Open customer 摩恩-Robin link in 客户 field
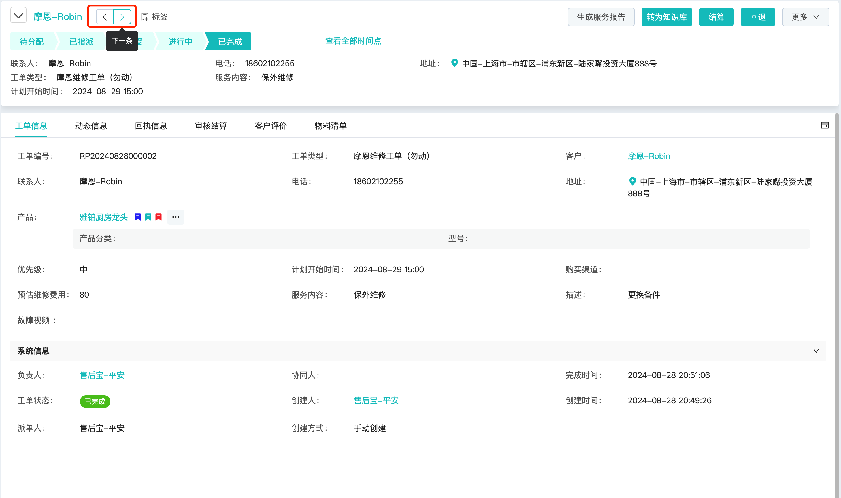Viewport: 841px width, 498px height. (x=649, y=156)
